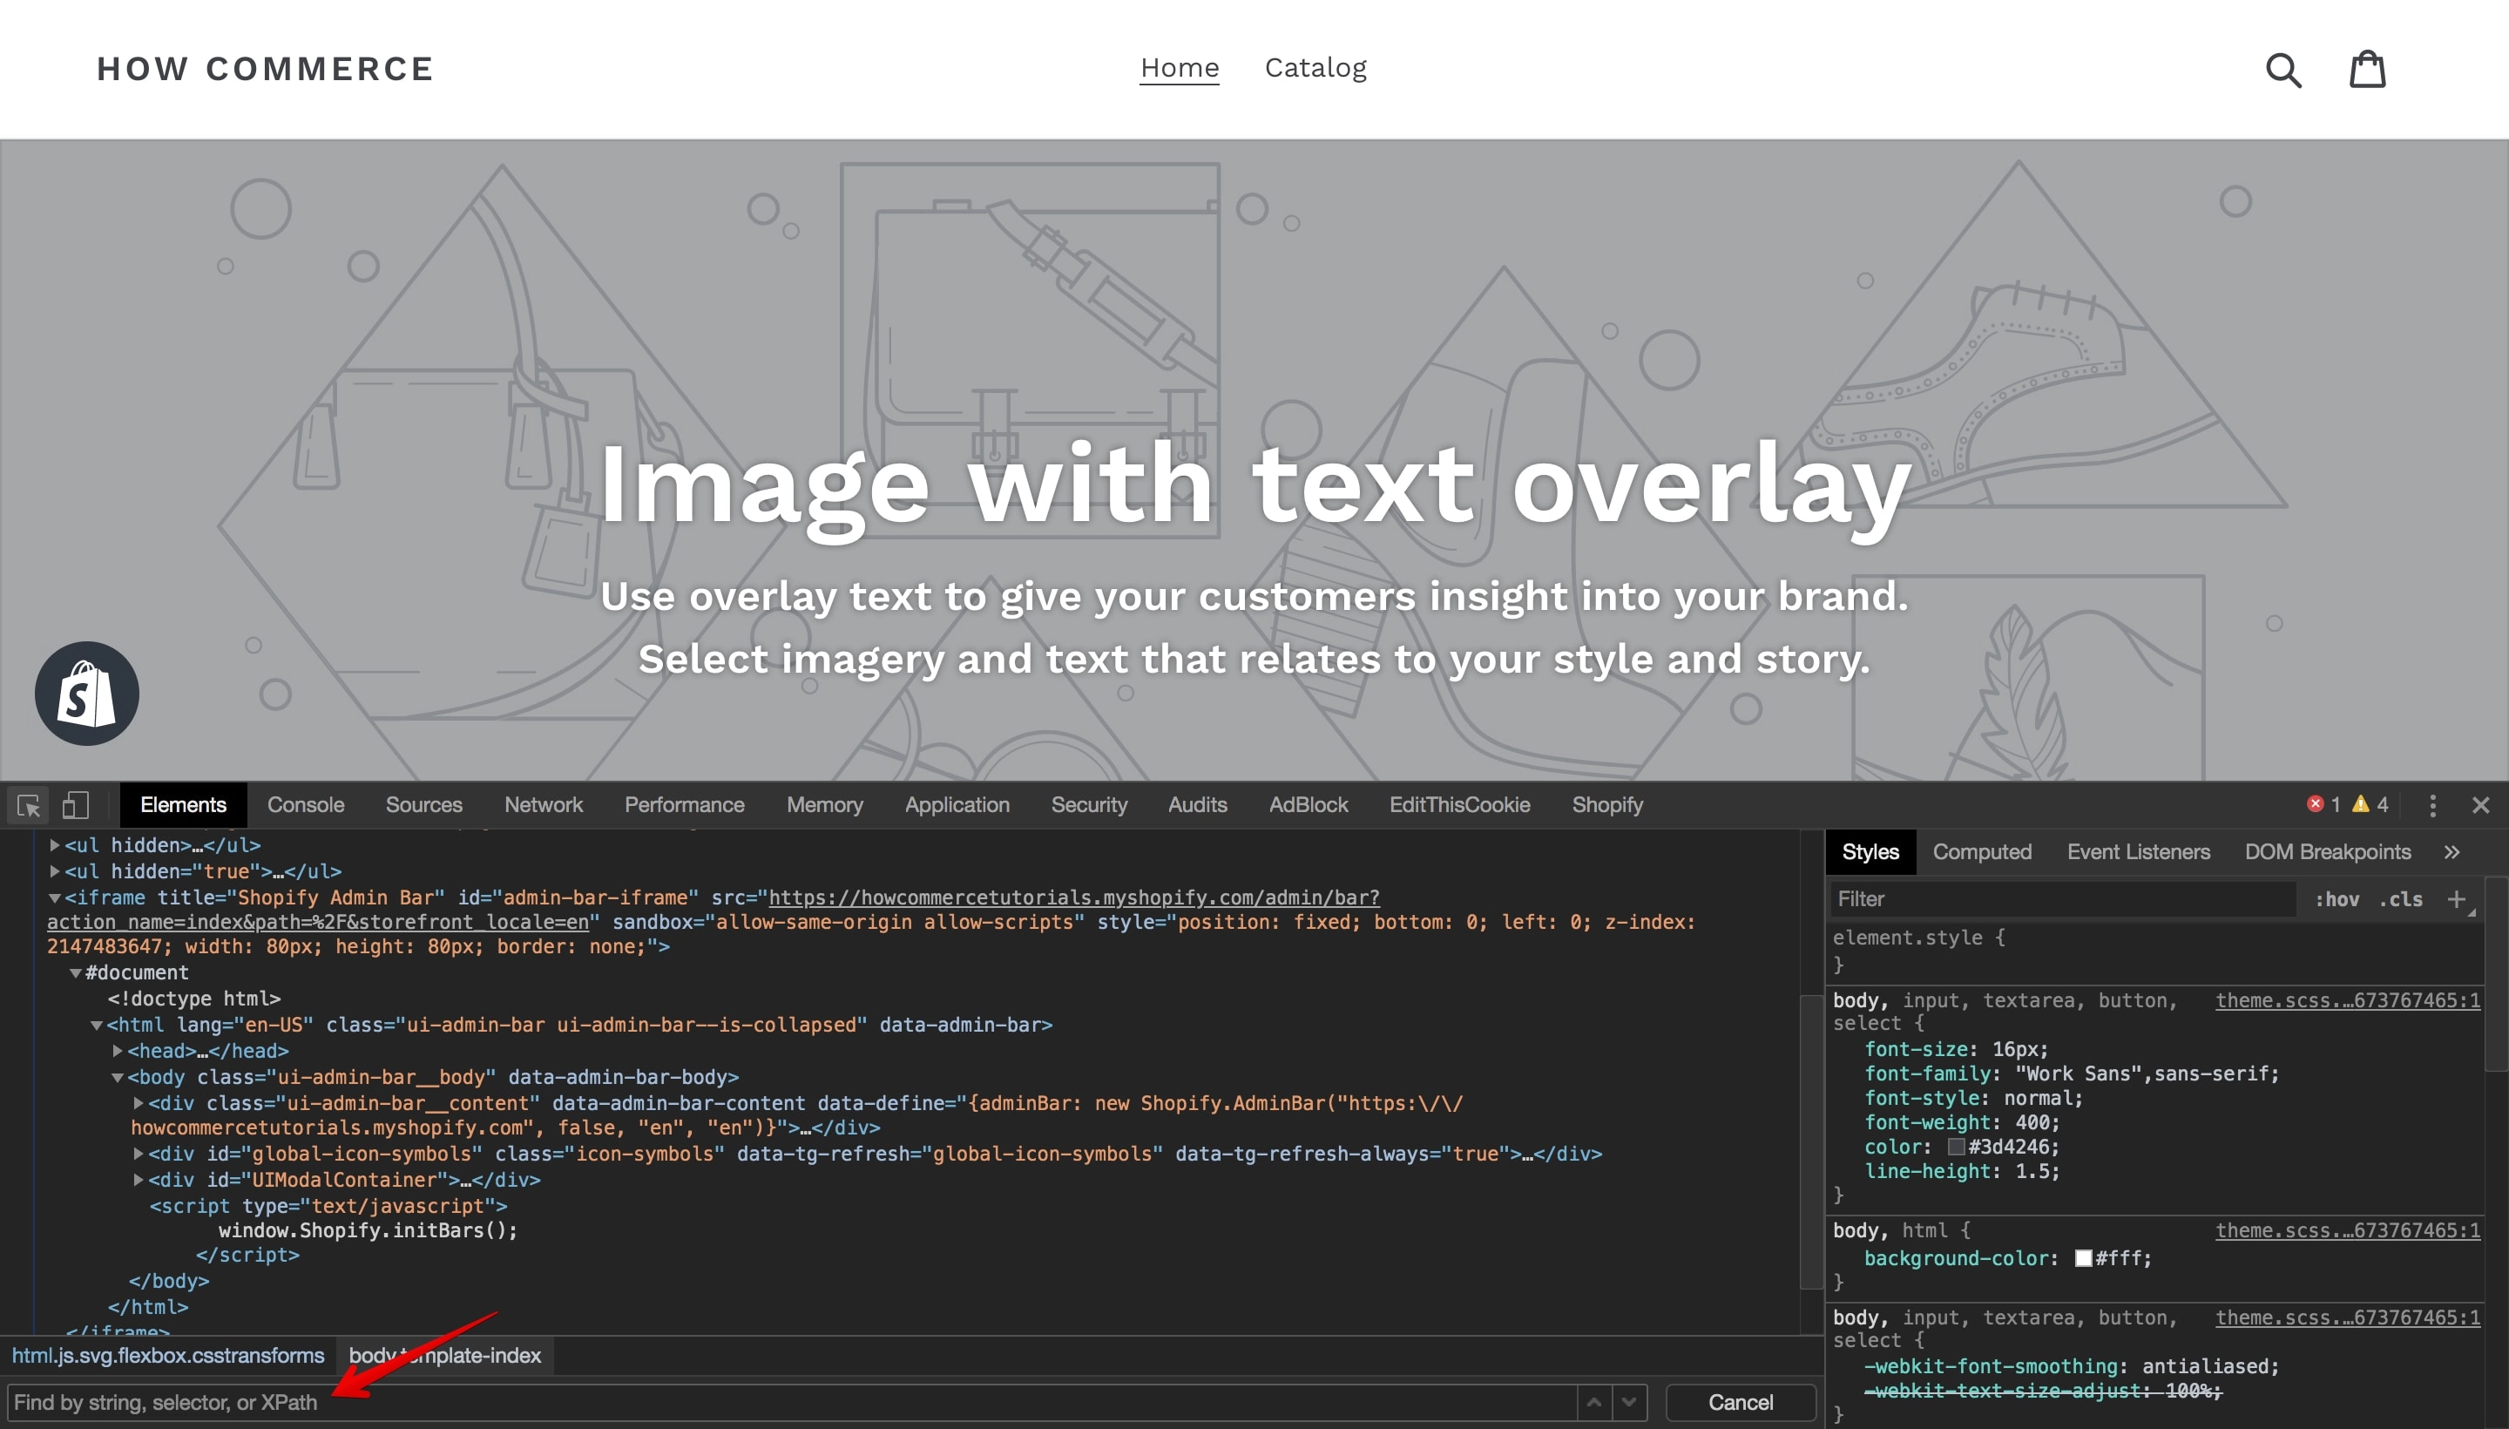Show more Styles pane tabs chevron
This screenshot has width=2509, height=1429.
[2452, 852]
